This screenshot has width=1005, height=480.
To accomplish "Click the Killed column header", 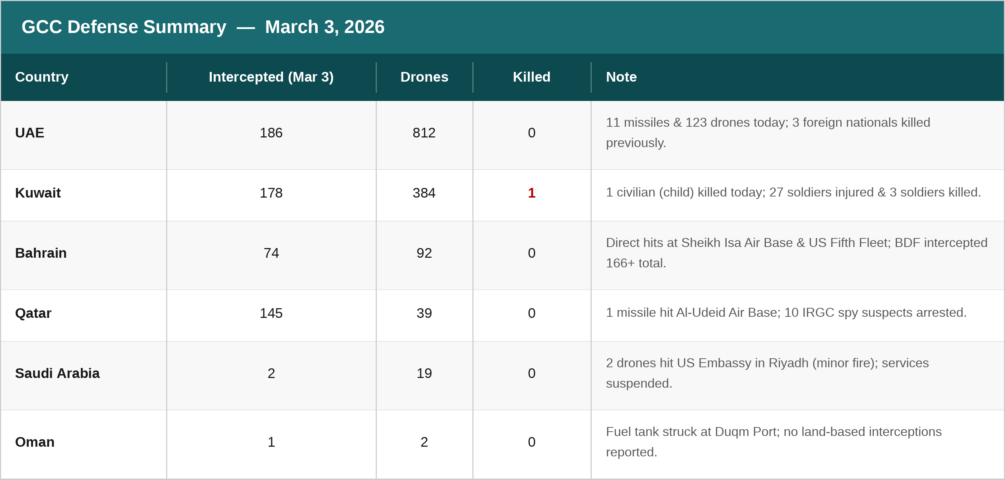I will [532, 77].
